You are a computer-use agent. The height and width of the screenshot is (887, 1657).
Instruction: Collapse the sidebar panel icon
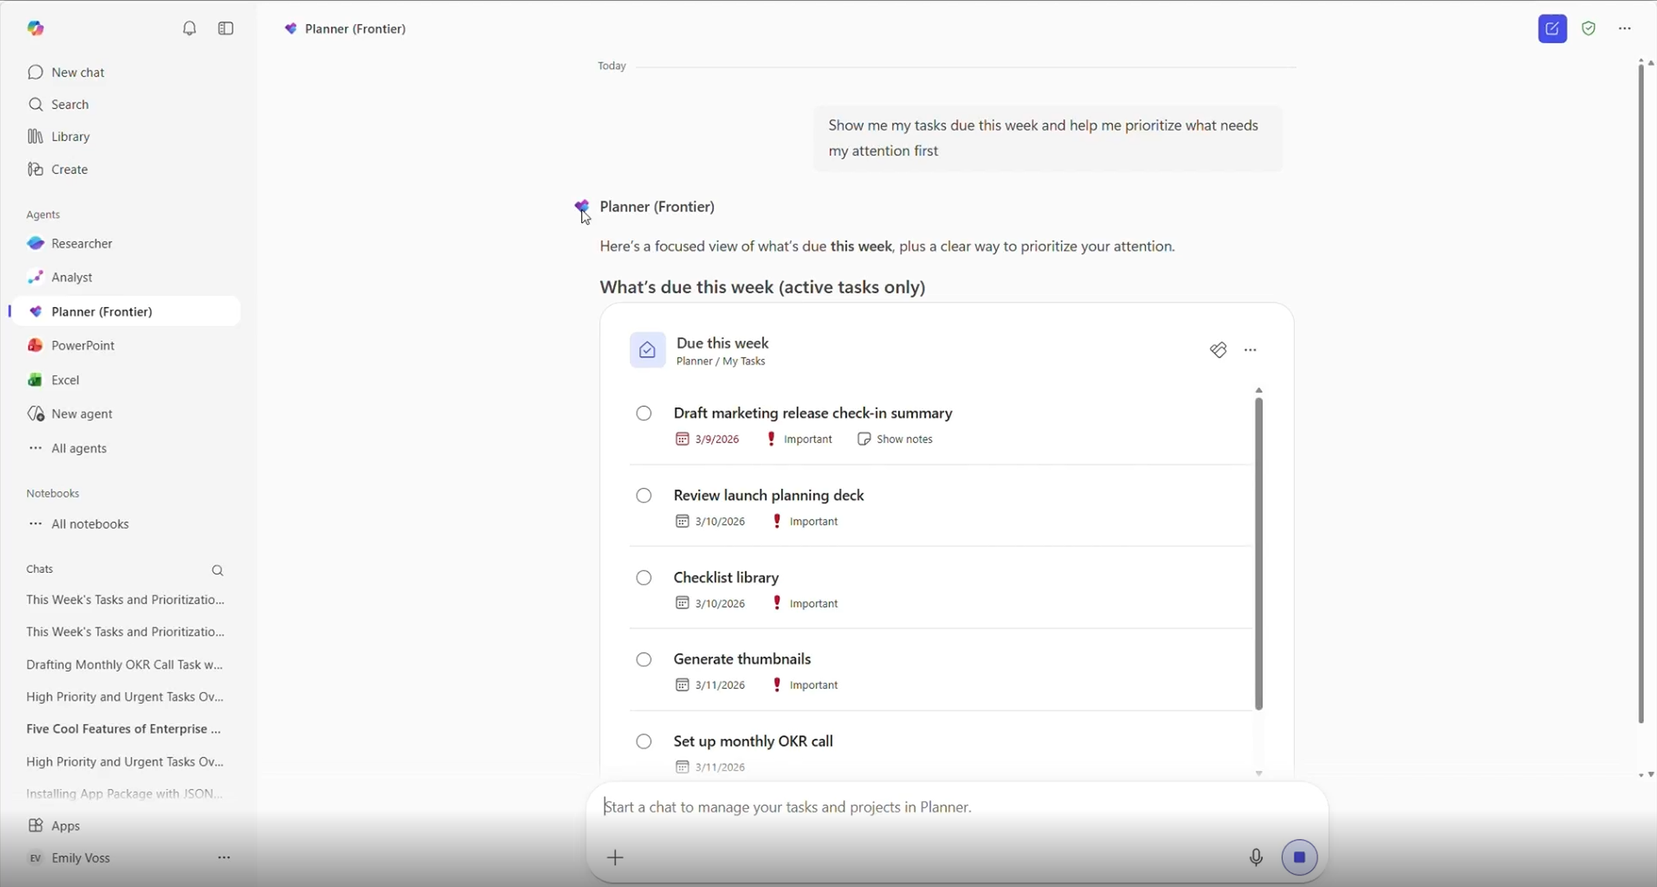point(225,29)
